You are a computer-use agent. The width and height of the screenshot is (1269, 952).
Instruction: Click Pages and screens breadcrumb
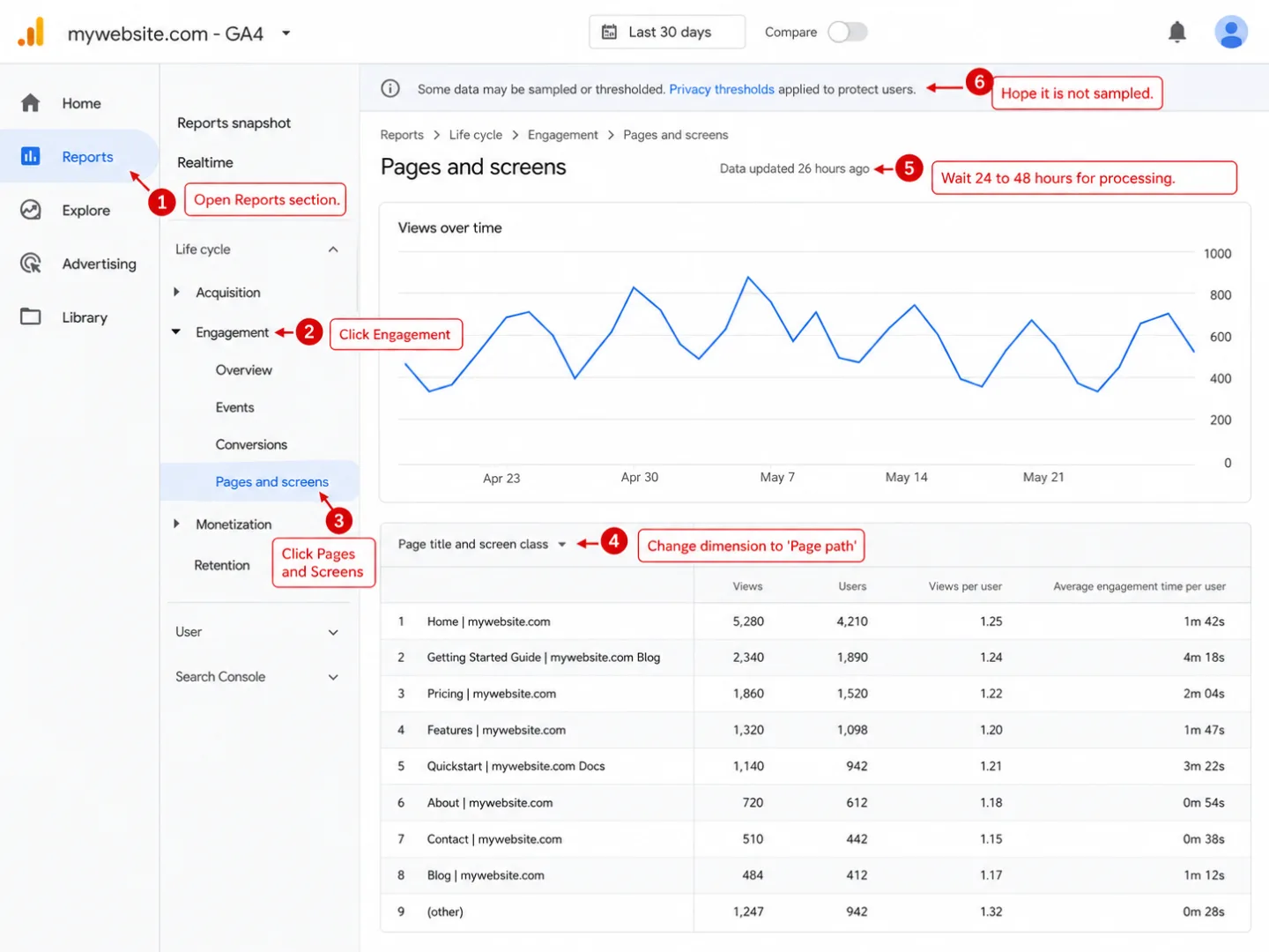click(x=676, y=135)
